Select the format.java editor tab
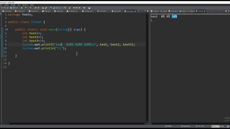 (129, 11)
